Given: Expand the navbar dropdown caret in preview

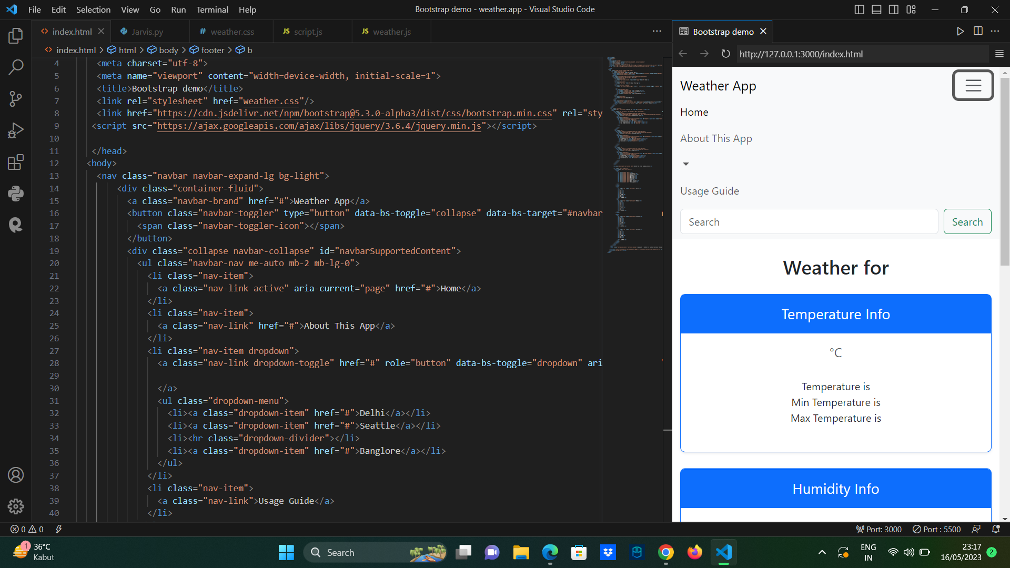Looking at the screenshot, I should click(685, 164).
